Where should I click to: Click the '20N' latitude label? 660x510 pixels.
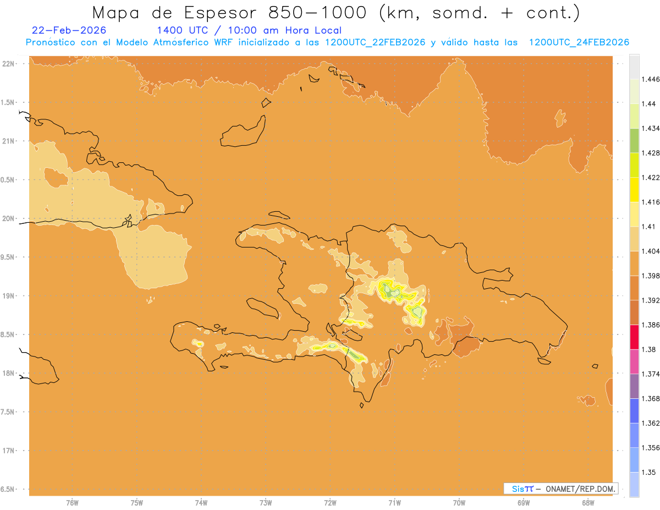[9, 218]
